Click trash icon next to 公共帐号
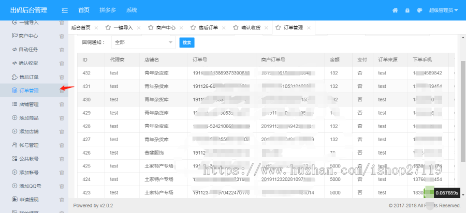The image size is (466, 213). (x=62, y=159)
